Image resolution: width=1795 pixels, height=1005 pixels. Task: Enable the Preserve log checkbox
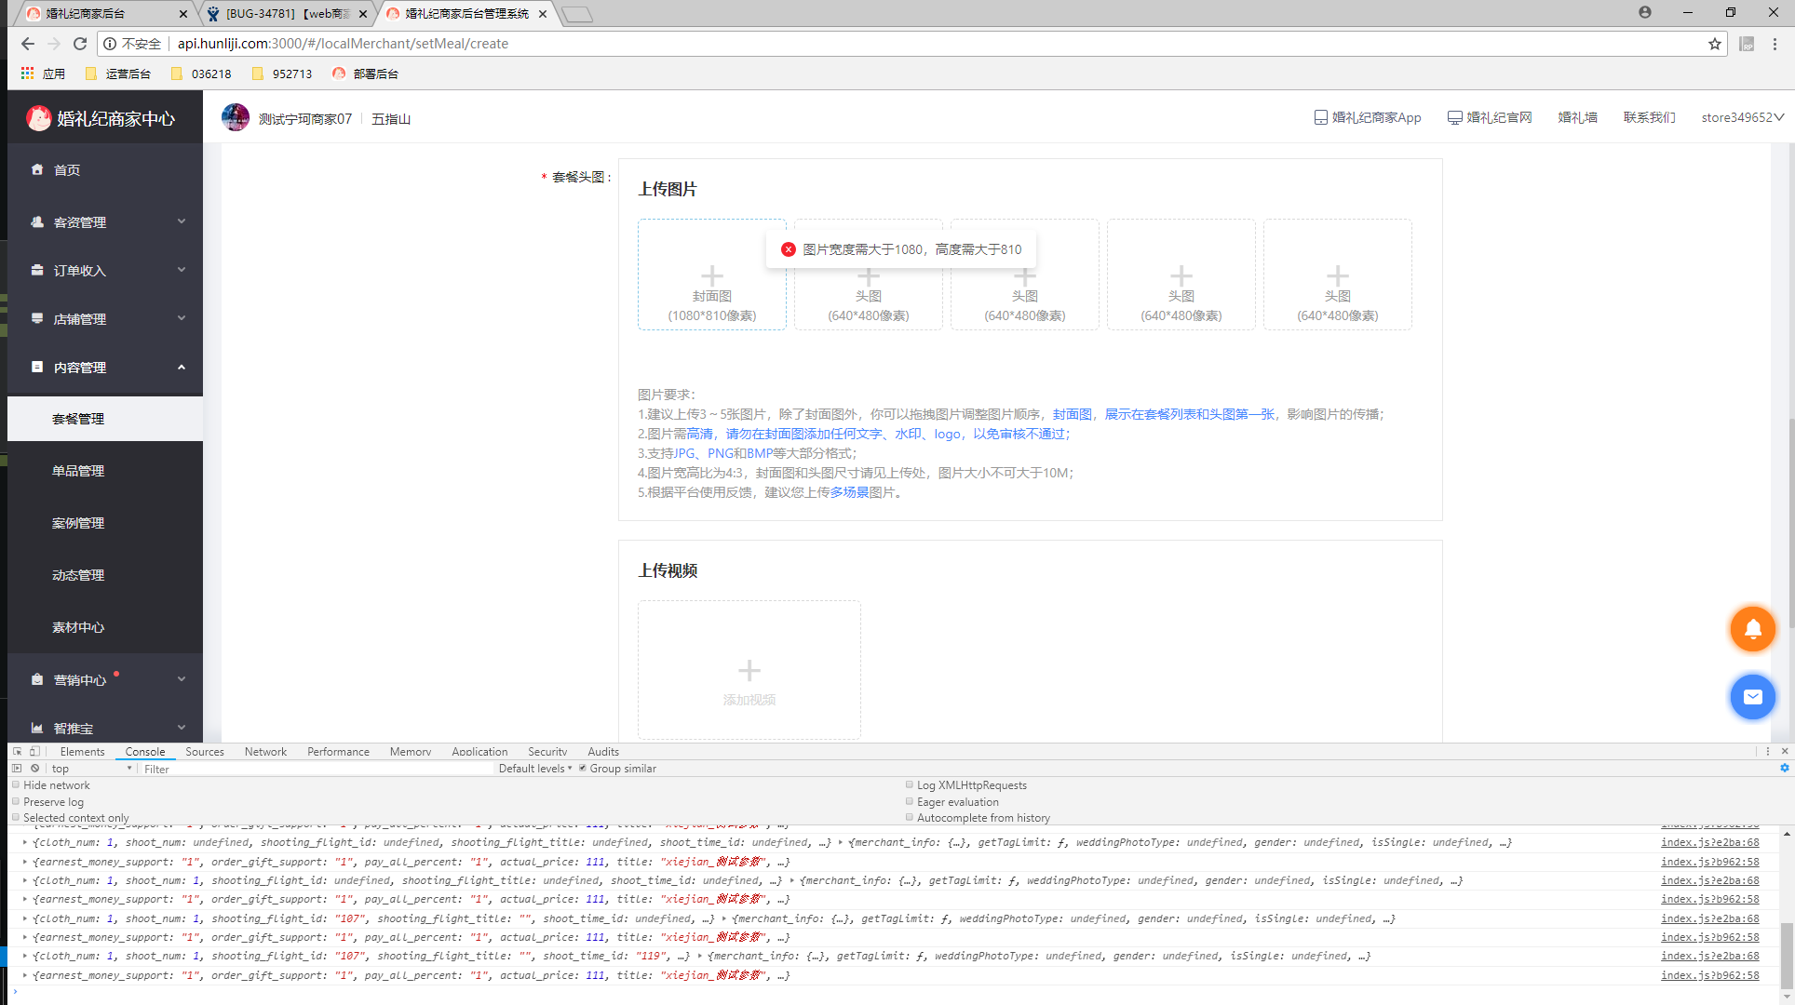coord(16,801)
